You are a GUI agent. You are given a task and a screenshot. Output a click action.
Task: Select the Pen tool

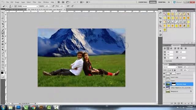coord(3,53)
